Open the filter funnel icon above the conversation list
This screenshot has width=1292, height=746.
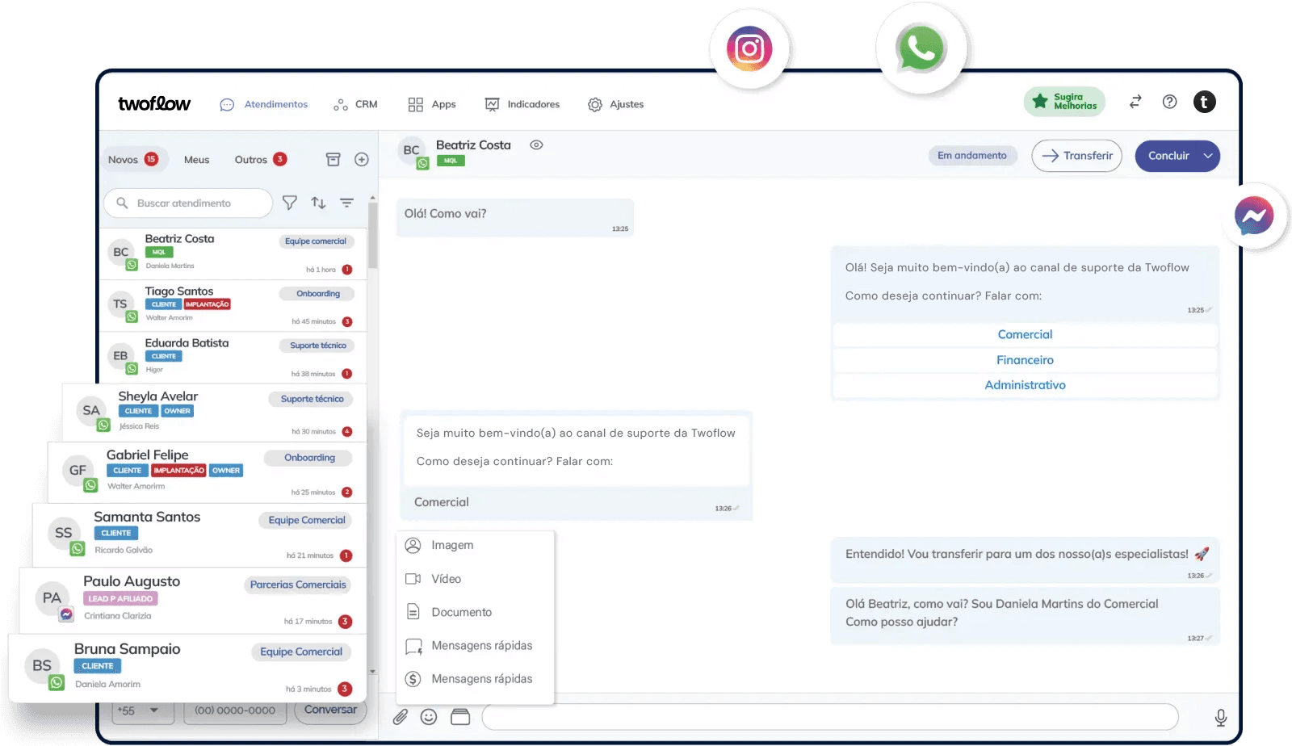(291, 203)
